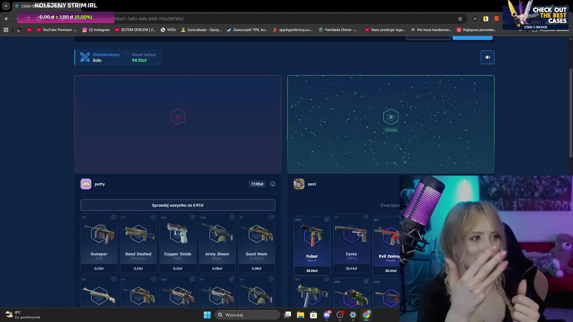Open the most handsome bookmark
Screen dimensions: 573x322
point(431,30)
